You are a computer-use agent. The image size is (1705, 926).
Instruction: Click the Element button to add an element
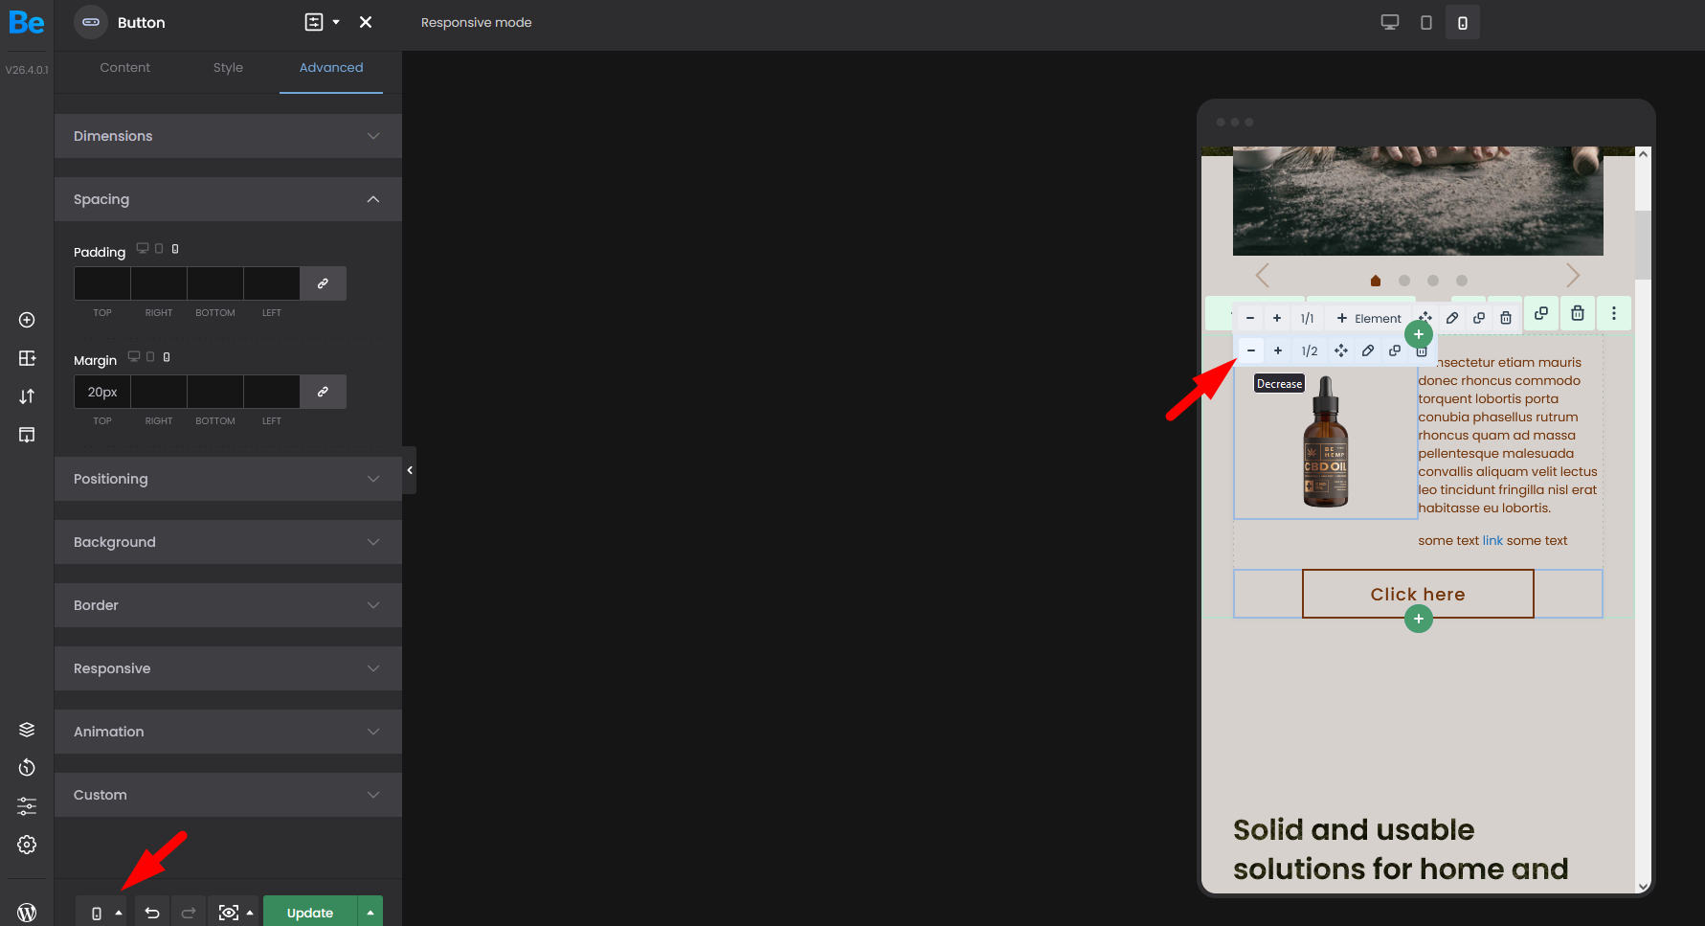[x=1369, y=317]
